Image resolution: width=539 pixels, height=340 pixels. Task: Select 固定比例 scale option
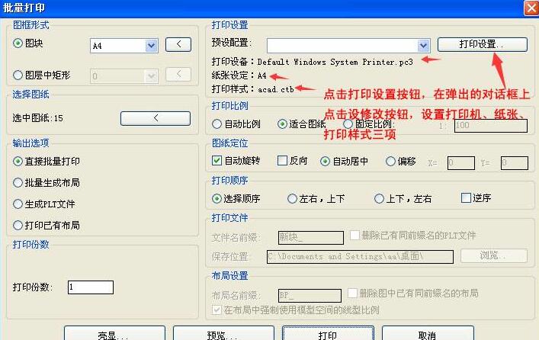point(348,123)
